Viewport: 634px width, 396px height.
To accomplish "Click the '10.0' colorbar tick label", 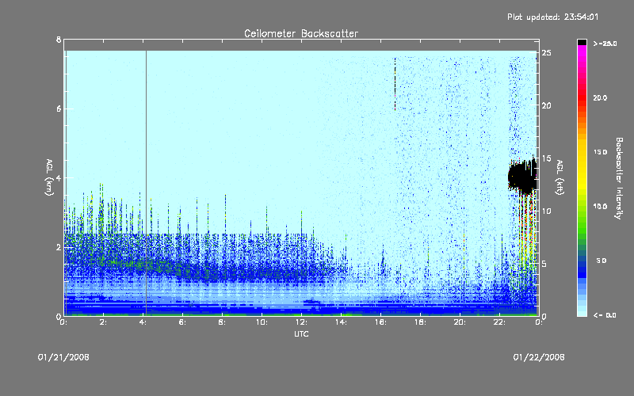I will (x=600, y=207).
